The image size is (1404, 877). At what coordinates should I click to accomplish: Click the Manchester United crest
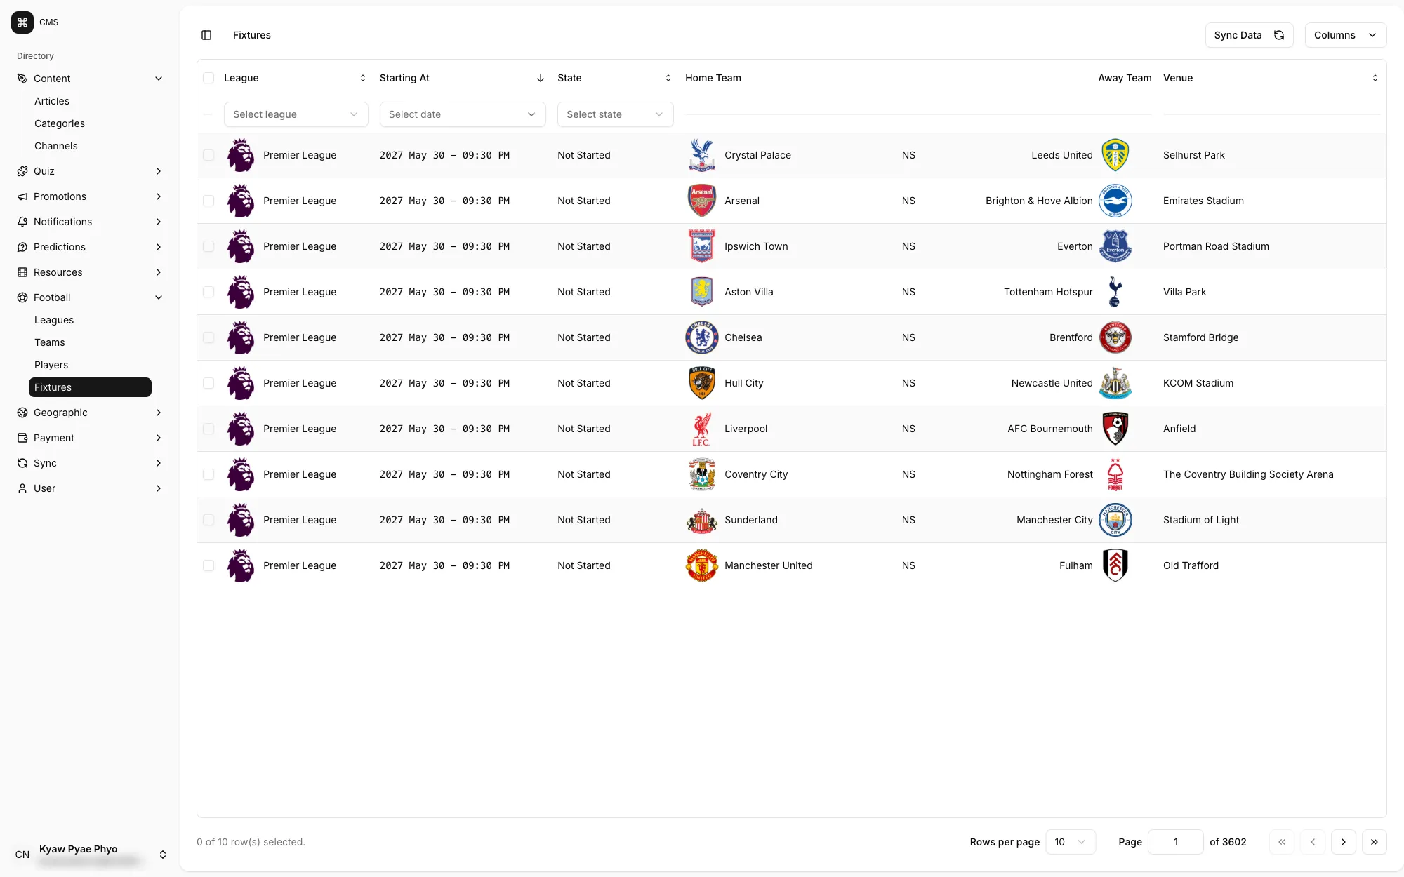[701, 565]
